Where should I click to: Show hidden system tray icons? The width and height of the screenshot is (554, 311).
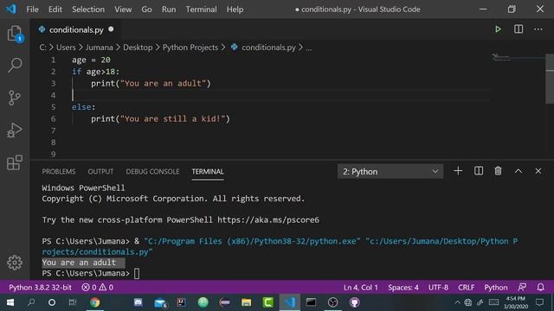458,302
